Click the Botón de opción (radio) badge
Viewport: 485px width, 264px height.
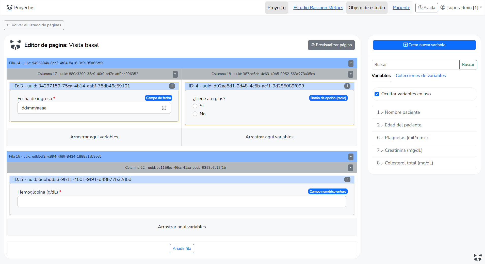pyautogui.click(x=328, y=98)
